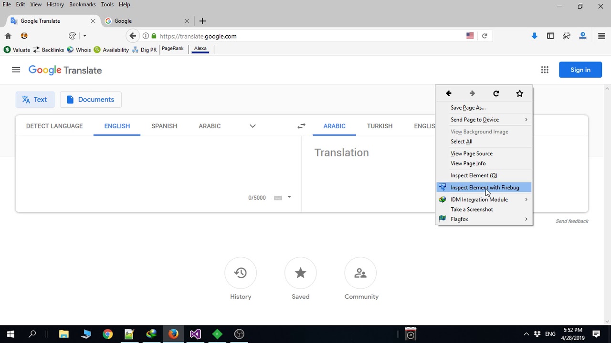Close the Google tab

187,21
